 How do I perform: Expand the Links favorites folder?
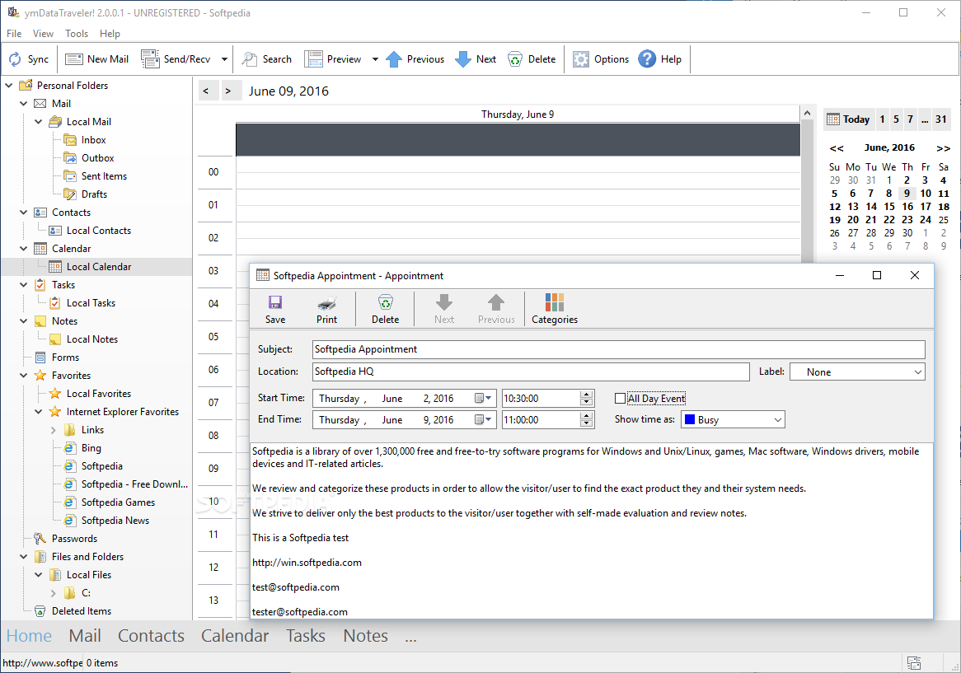pos(54,431)
